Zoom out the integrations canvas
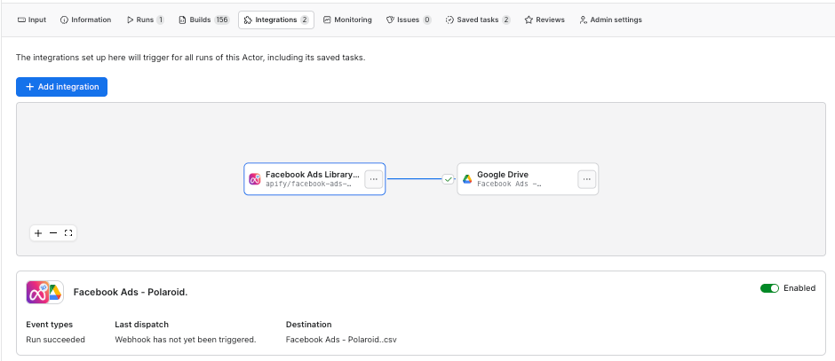 click(x=53, y=233)
